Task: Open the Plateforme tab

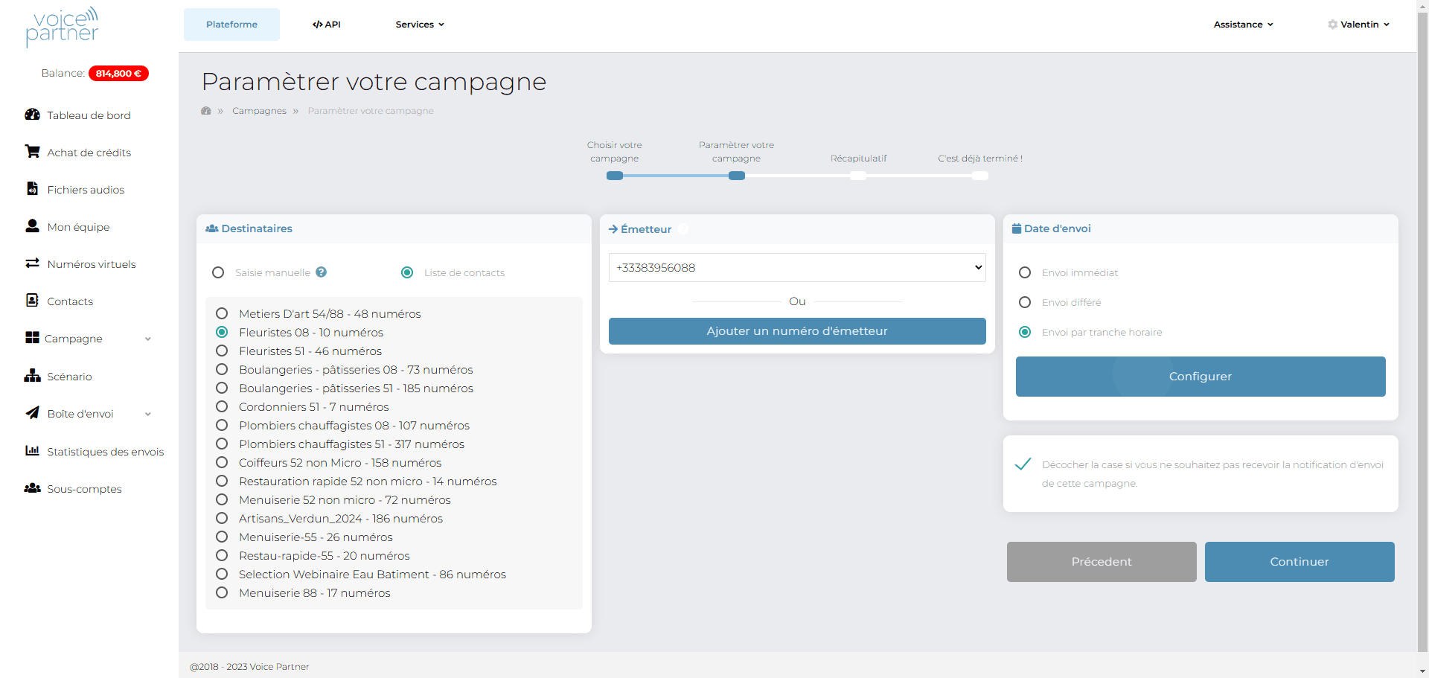Action: (231, 25)
